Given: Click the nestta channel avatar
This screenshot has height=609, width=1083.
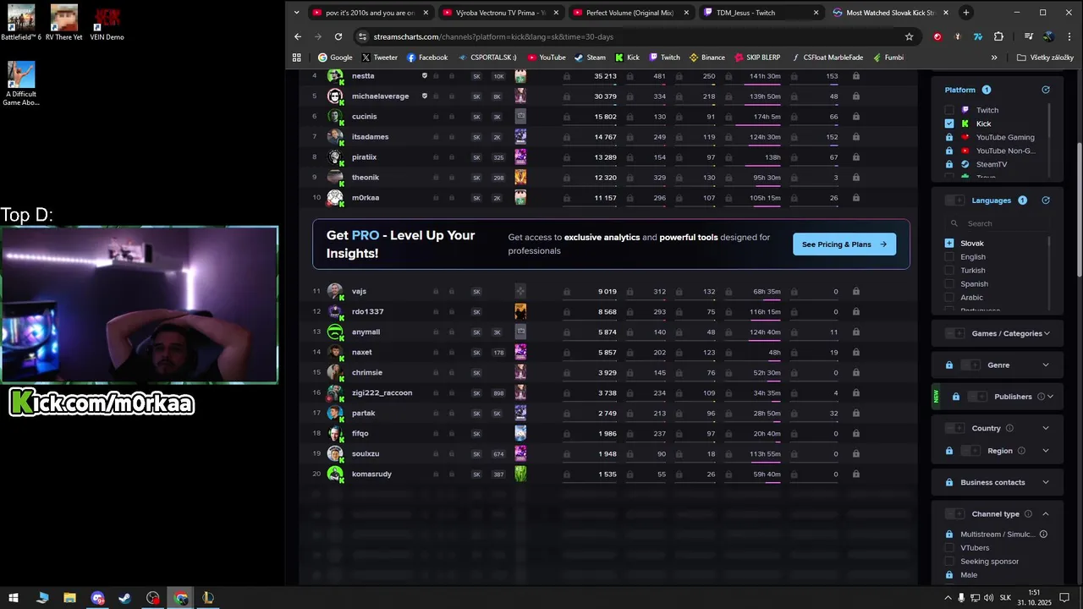Looking at the screenshot, I should pos(335,76).
